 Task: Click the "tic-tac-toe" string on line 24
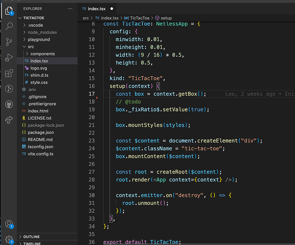click(202, 149)
